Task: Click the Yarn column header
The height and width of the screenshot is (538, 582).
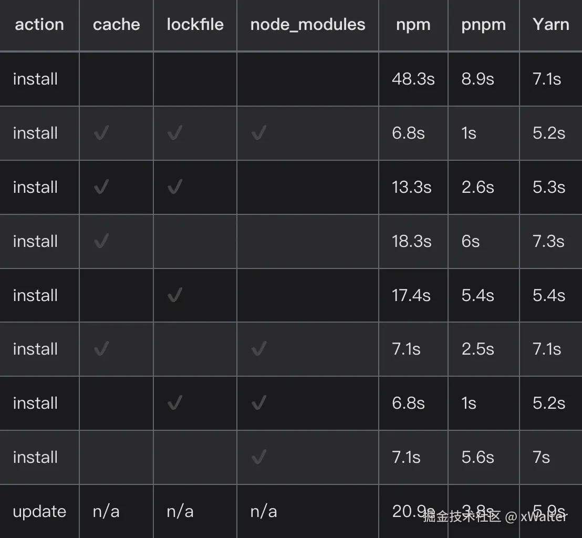Action: [x=550, y=25]
